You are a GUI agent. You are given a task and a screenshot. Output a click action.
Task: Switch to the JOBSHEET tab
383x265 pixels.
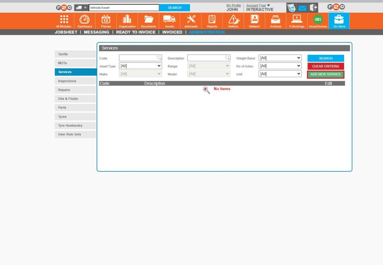pyautogui.click(x=66, y=32)
